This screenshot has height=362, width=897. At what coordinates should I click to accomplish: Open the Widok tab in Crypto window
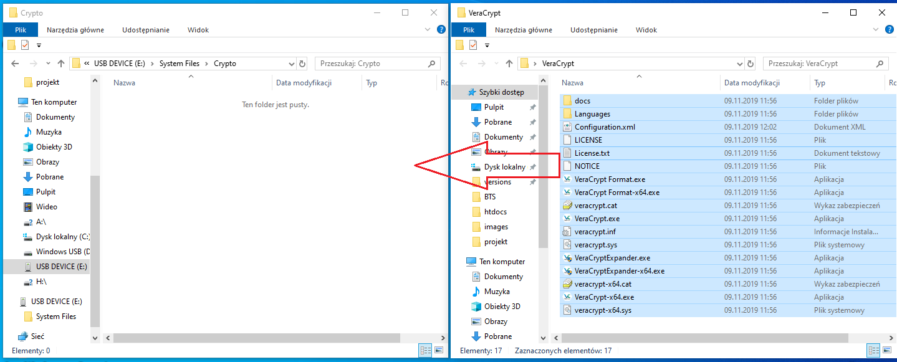click(198, 30)
